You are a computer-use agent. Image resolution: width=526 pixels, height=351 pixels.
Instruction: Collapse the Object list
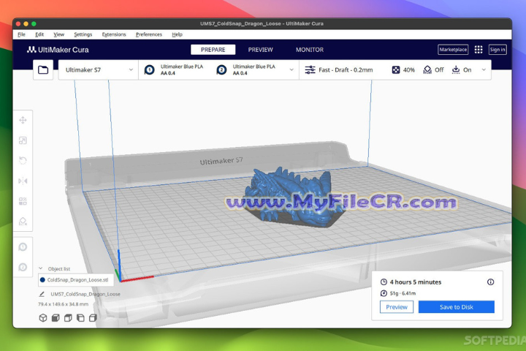click(x=40, y=268)
